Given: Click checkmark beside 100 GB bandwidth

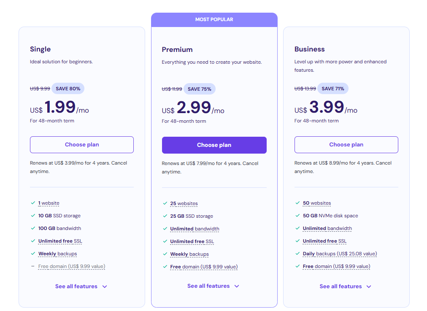Looking at the screenshot, I should pyautogui.click(x=33, y=228).
